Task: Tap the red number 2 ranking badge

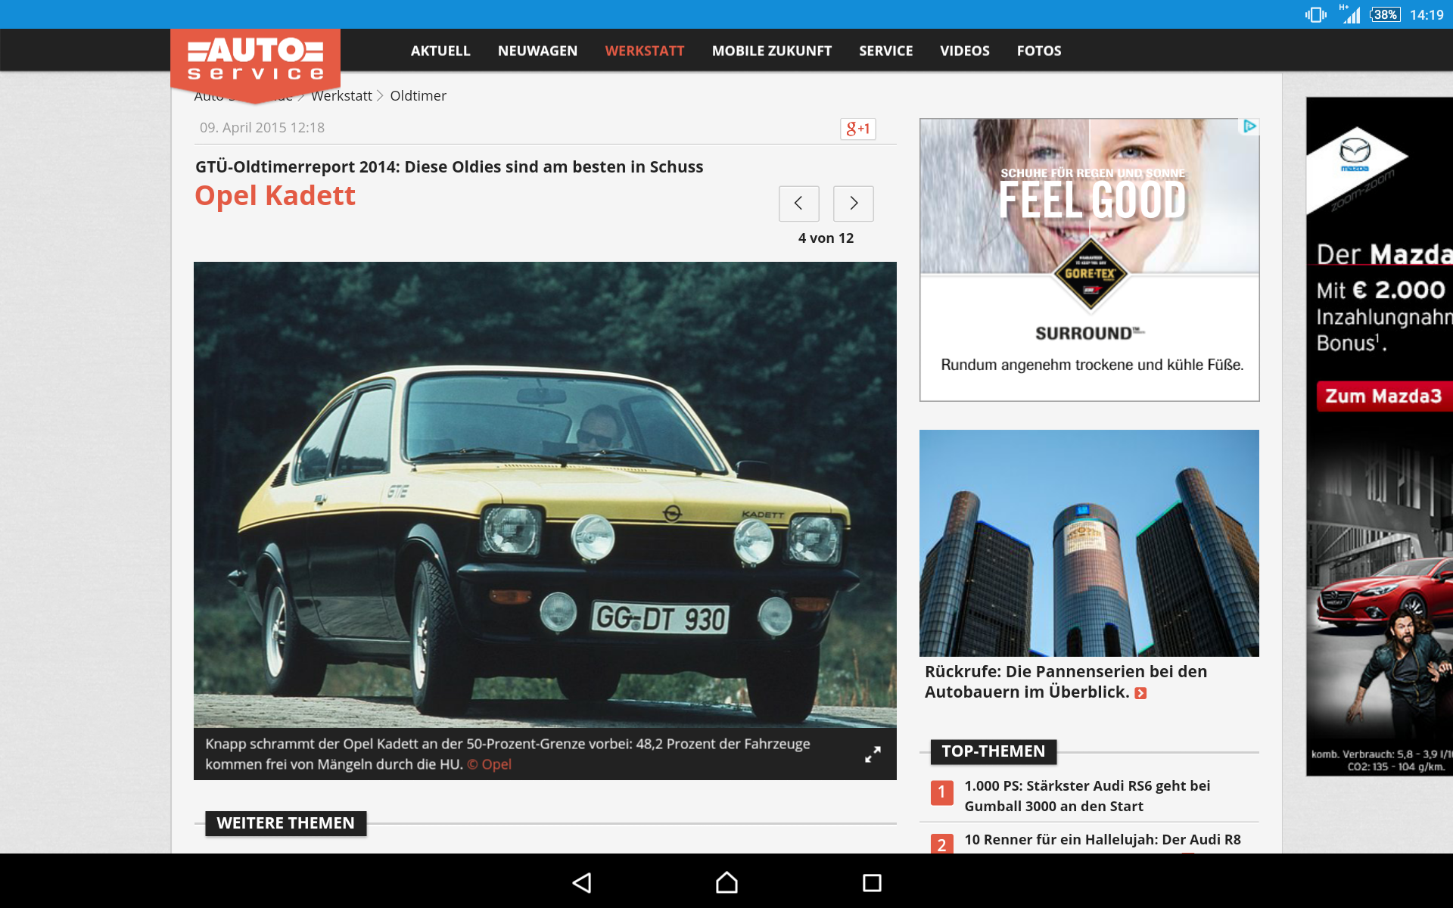Action: click(941, 844)
